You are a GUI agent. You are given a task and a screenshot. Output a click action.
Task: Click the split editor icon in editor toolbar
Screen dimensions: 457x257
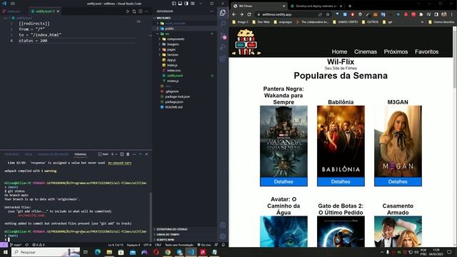pos(141,11)
